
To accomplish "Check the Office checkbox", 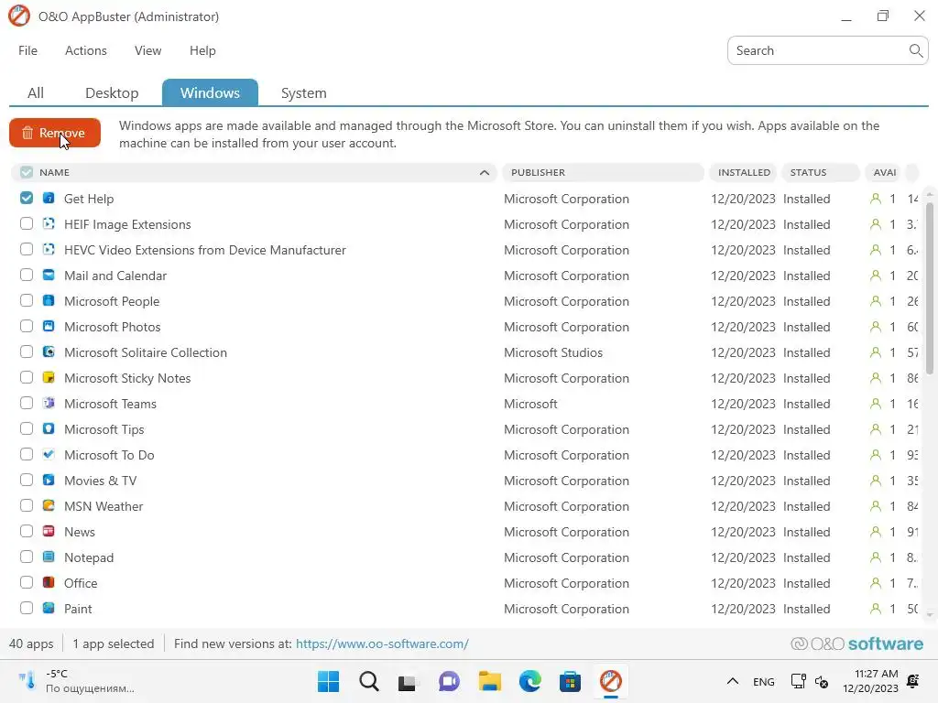I will click(x=27, y=582).
